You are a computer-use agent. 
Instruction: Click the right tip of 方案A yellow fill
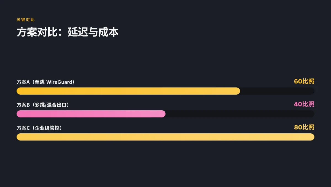pyautogui.click(x=238, y=91)
